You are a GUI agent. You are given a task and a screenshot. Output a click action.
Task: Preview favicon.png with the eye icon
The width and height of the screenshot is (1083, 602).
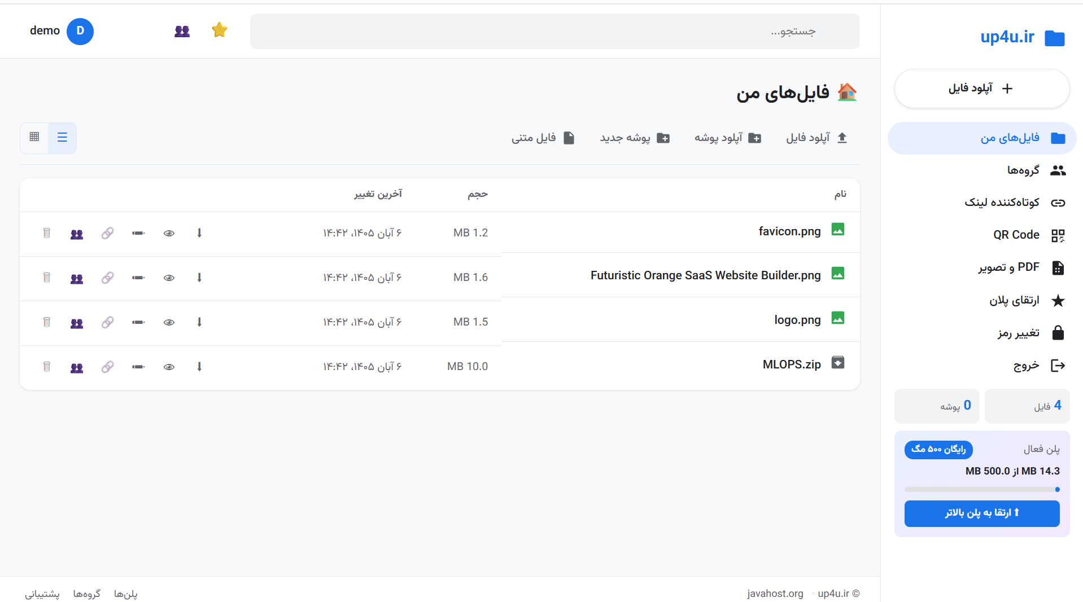[x=169, y=233]
